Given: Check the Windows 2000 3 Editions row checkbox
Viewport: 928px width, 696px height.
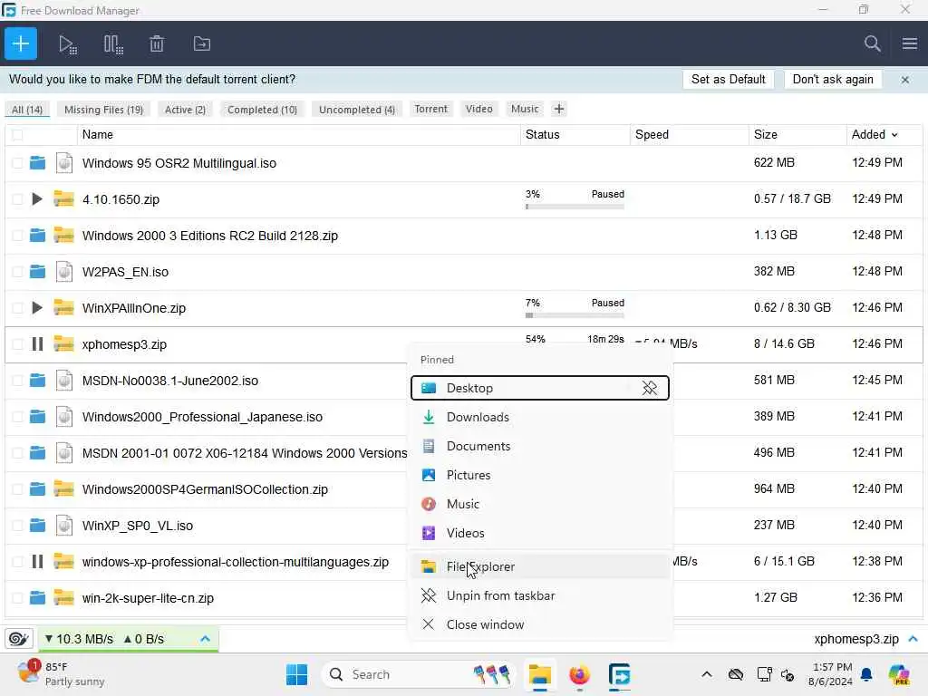Looking at the screenshot, I should pos(17,236).
